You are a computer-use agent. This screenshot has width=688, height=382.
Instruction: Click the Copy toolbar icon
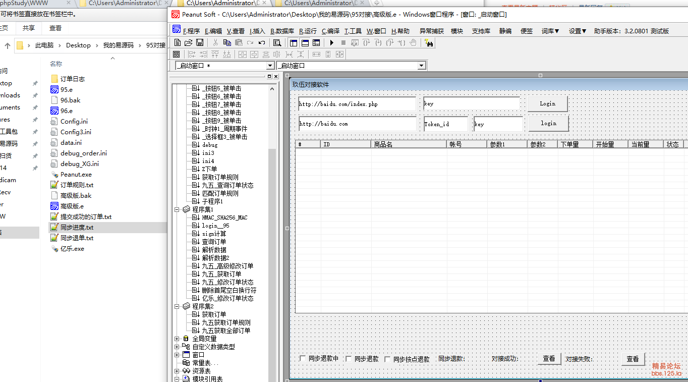227,43
